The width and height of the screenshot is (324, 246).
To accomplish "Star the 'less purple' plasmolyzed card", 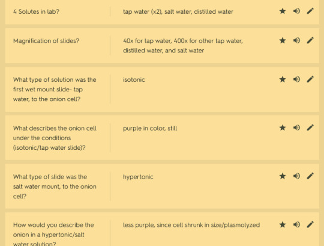I will tap(283, 225).
